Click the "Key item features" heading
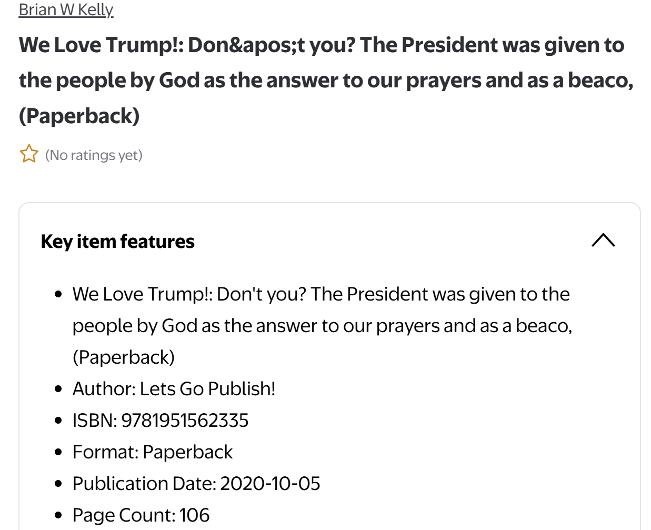This screenshot has width=651, height=530. [117, 242]
